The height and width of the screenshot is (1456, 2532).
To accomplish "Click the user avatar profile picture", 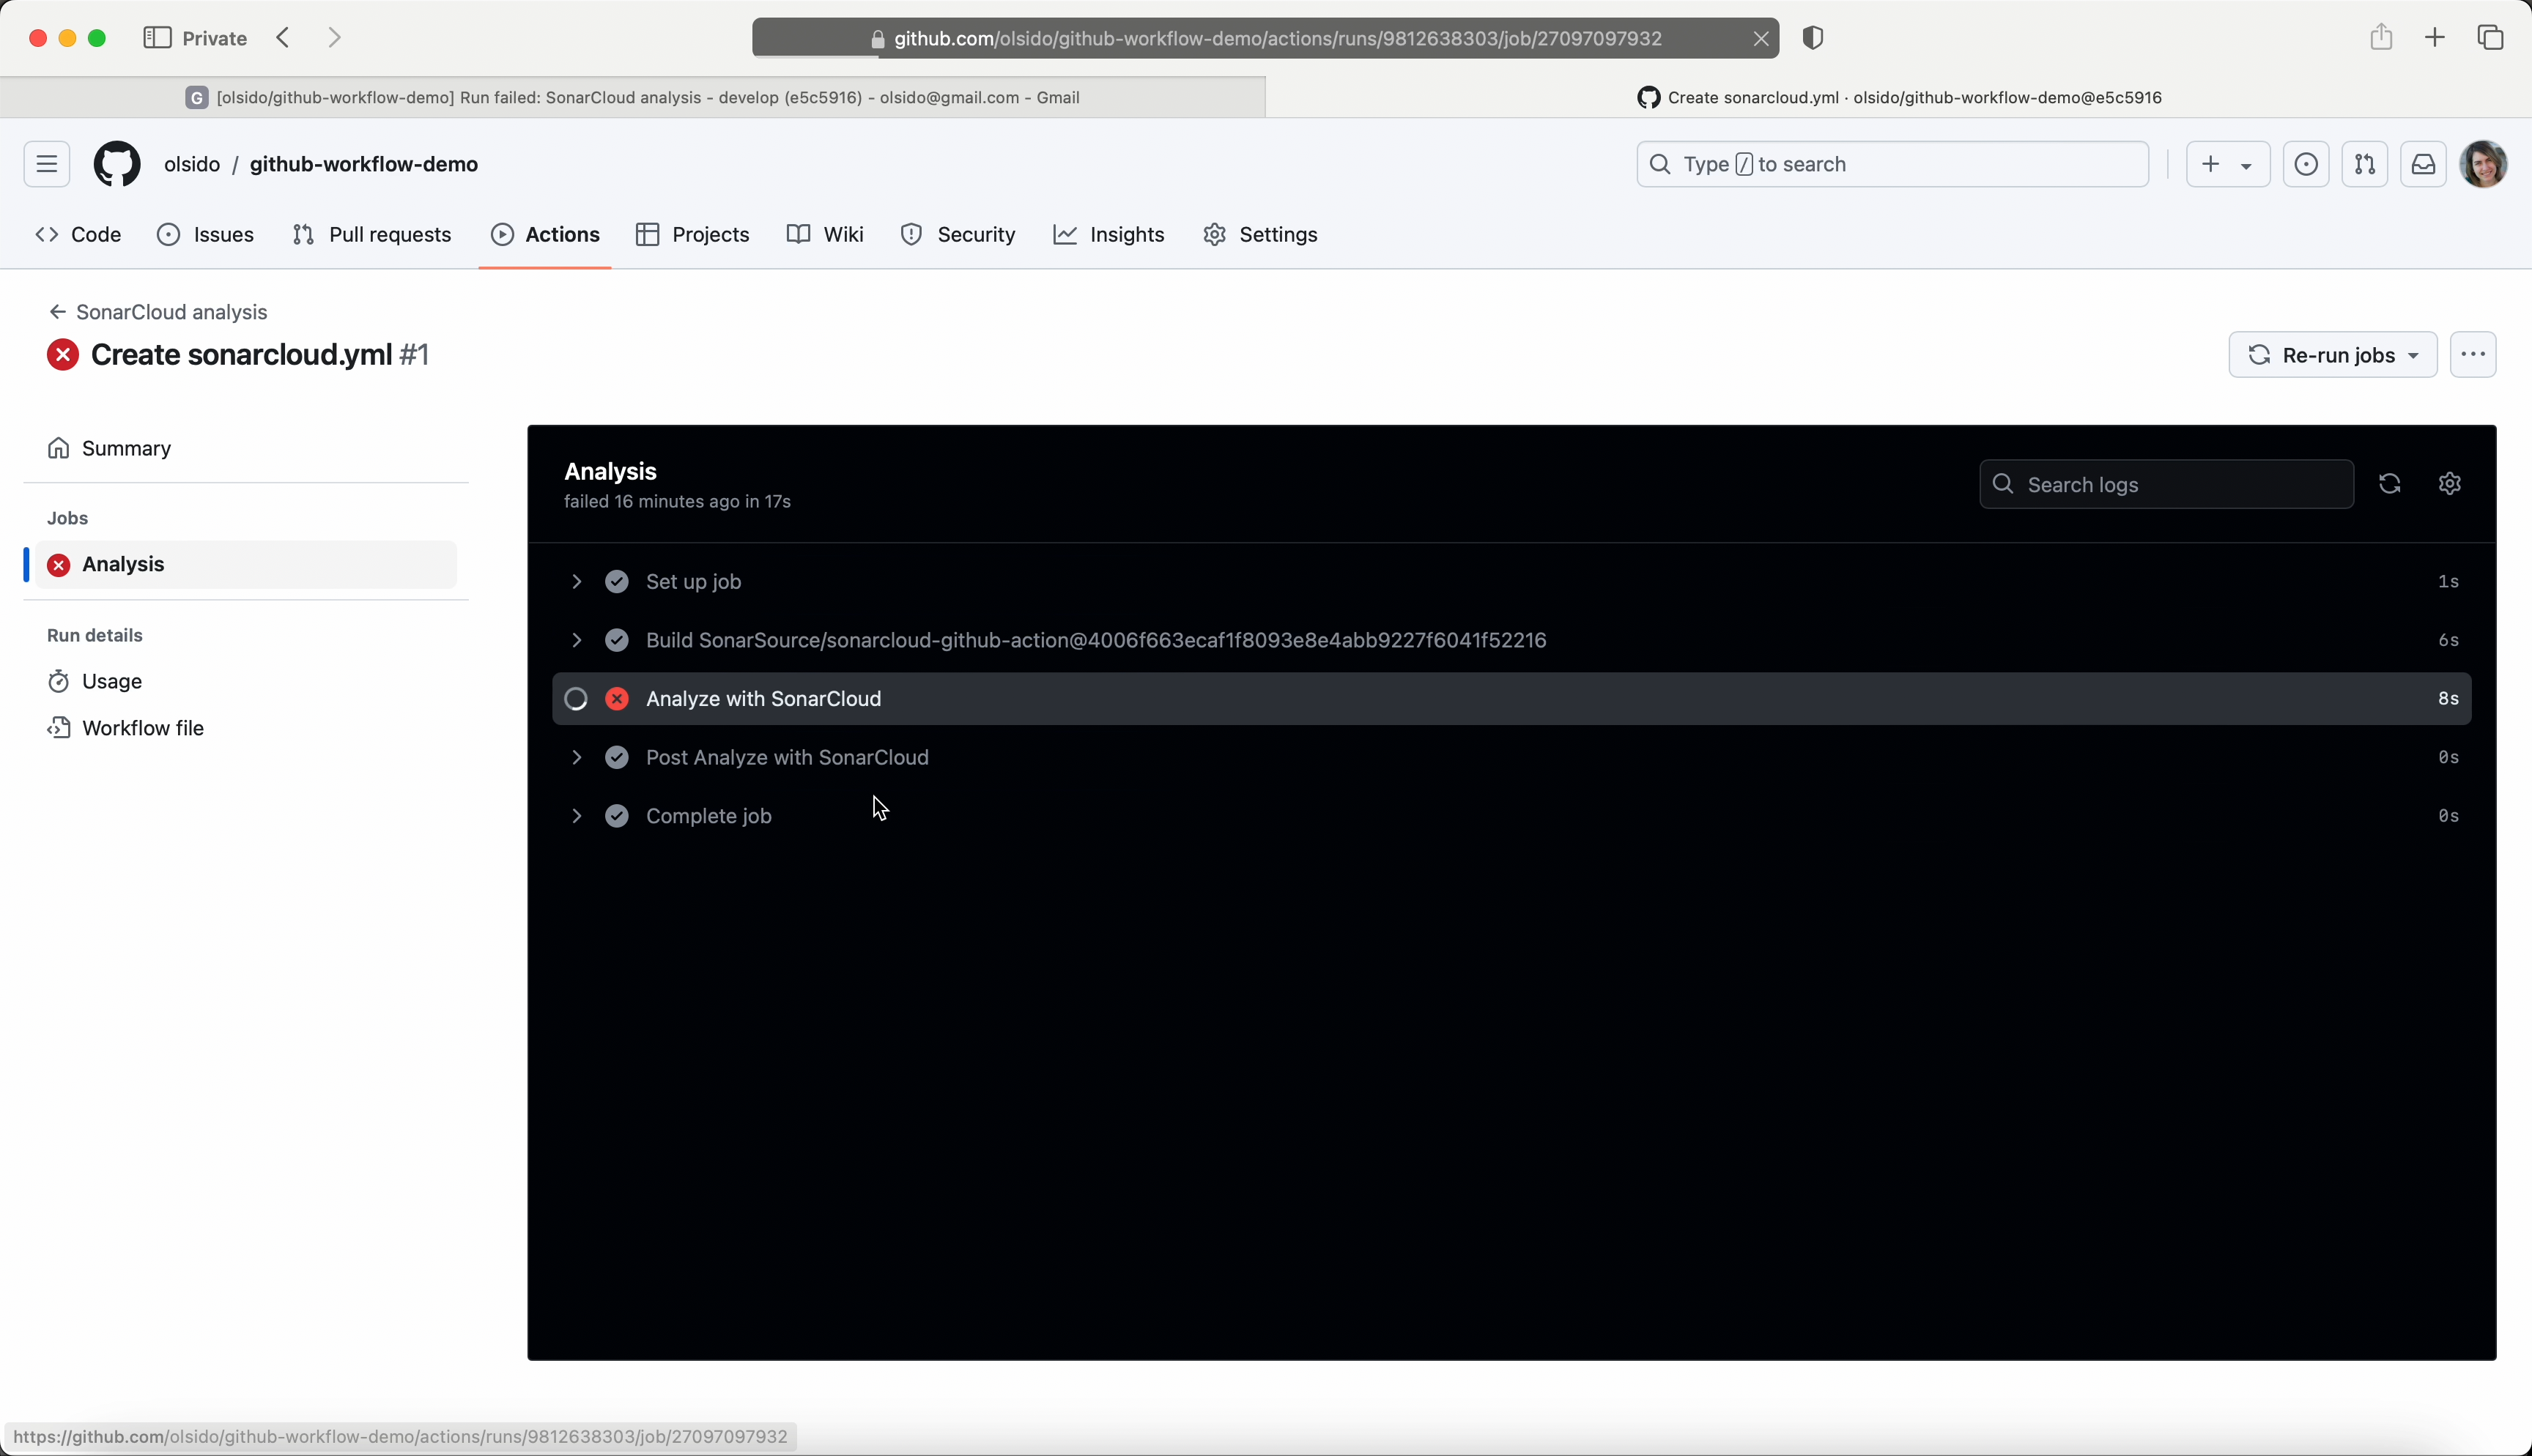I will click(x=2483, y=164).
